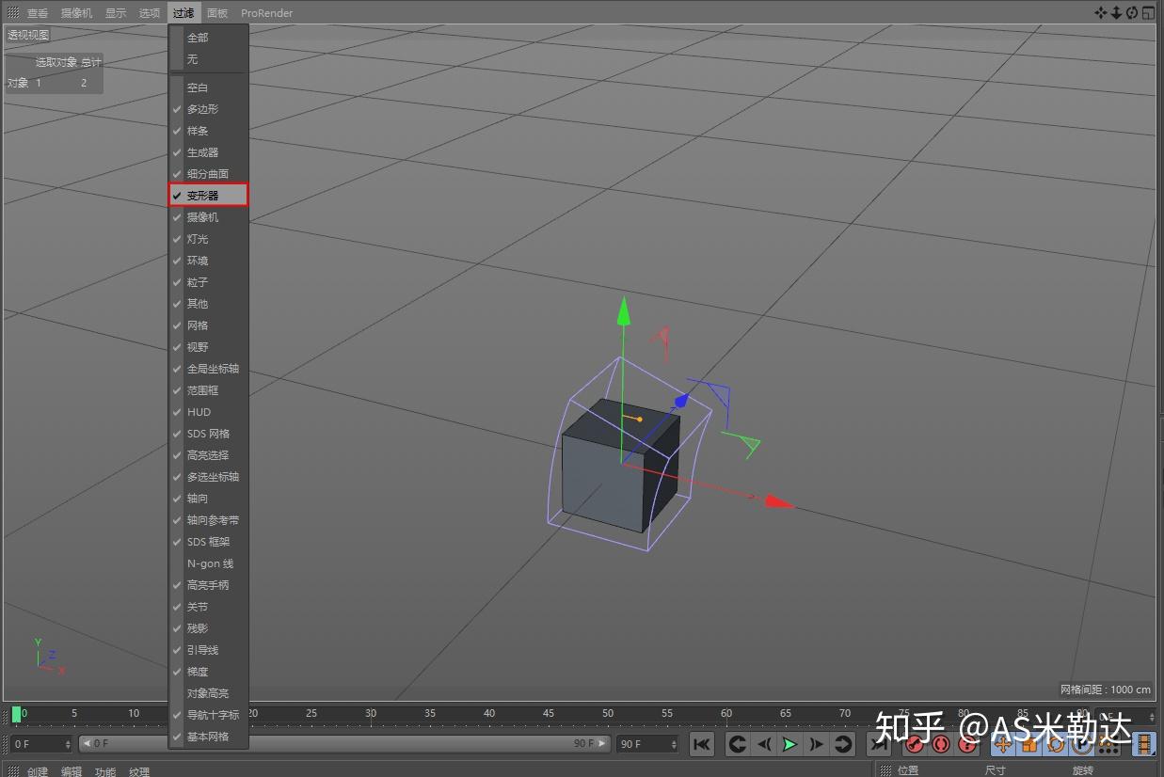This screenshot has width=1164, height=777.
Task: Open the ProRender menu
Action: (266, 12)
